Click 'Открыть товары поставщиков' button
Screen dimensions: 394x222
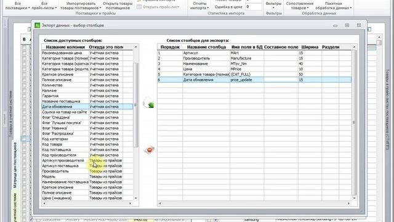click(x=118, y=6)
